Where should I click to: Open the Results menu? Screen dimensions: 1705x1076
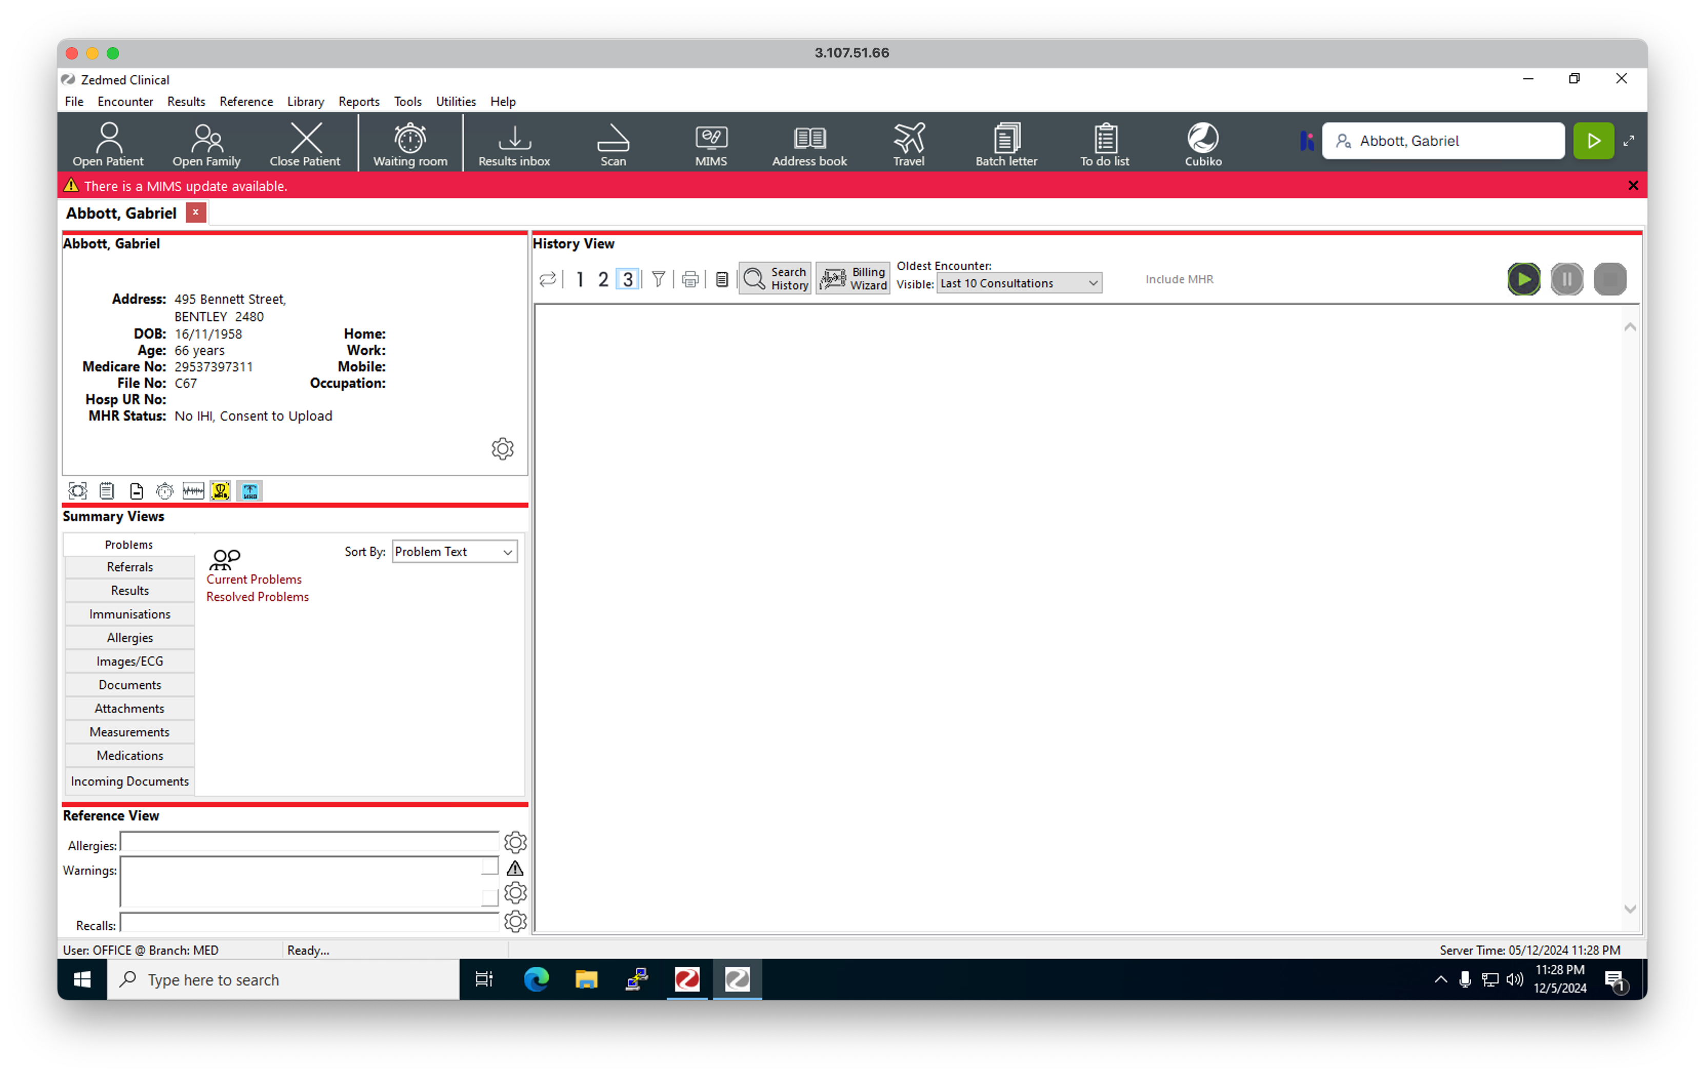pyautogui.click(x=186, y=101)
